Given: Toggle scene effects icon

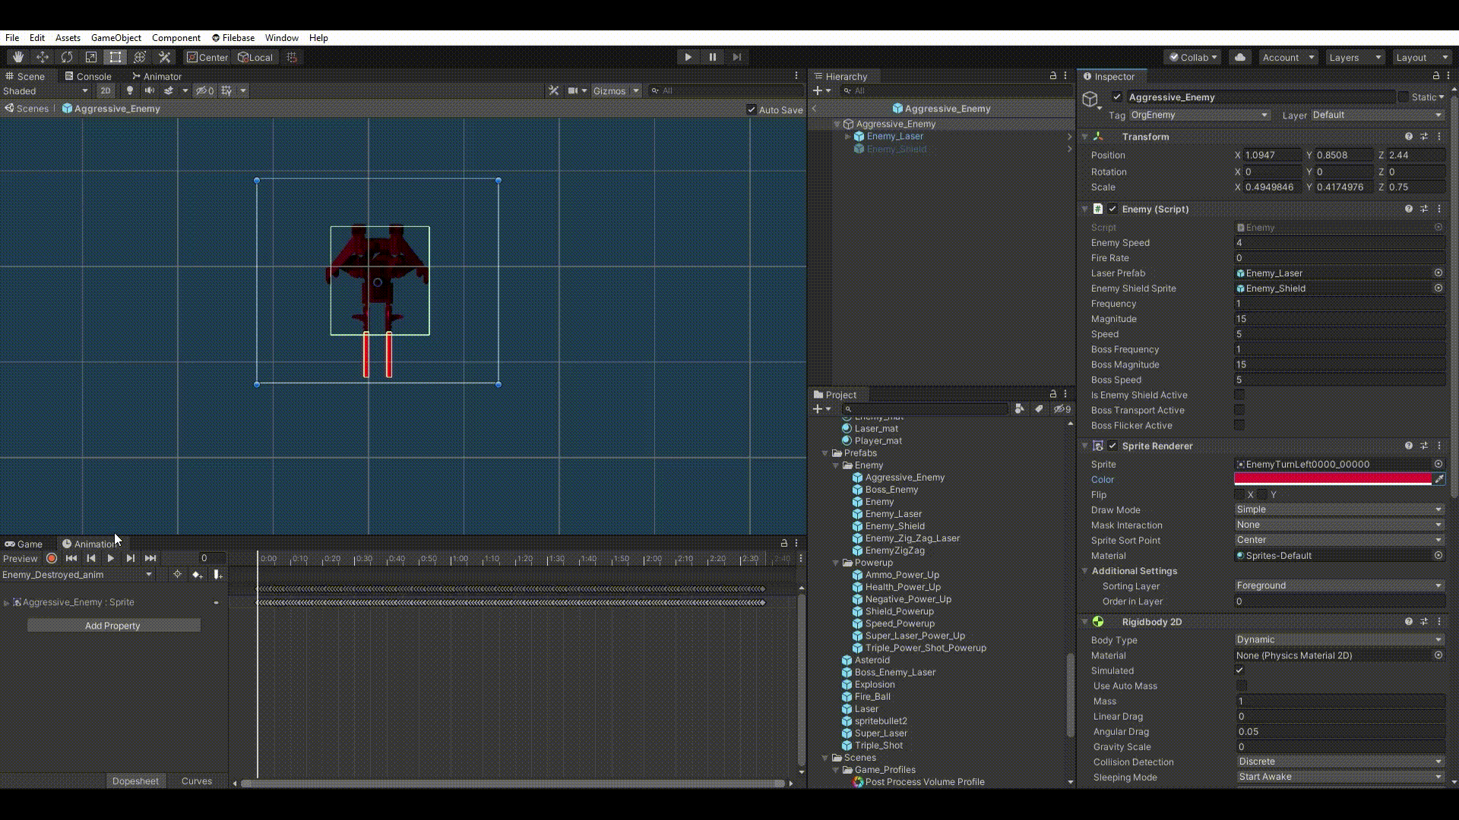Looking at the screenshot, I should [169, 90].
